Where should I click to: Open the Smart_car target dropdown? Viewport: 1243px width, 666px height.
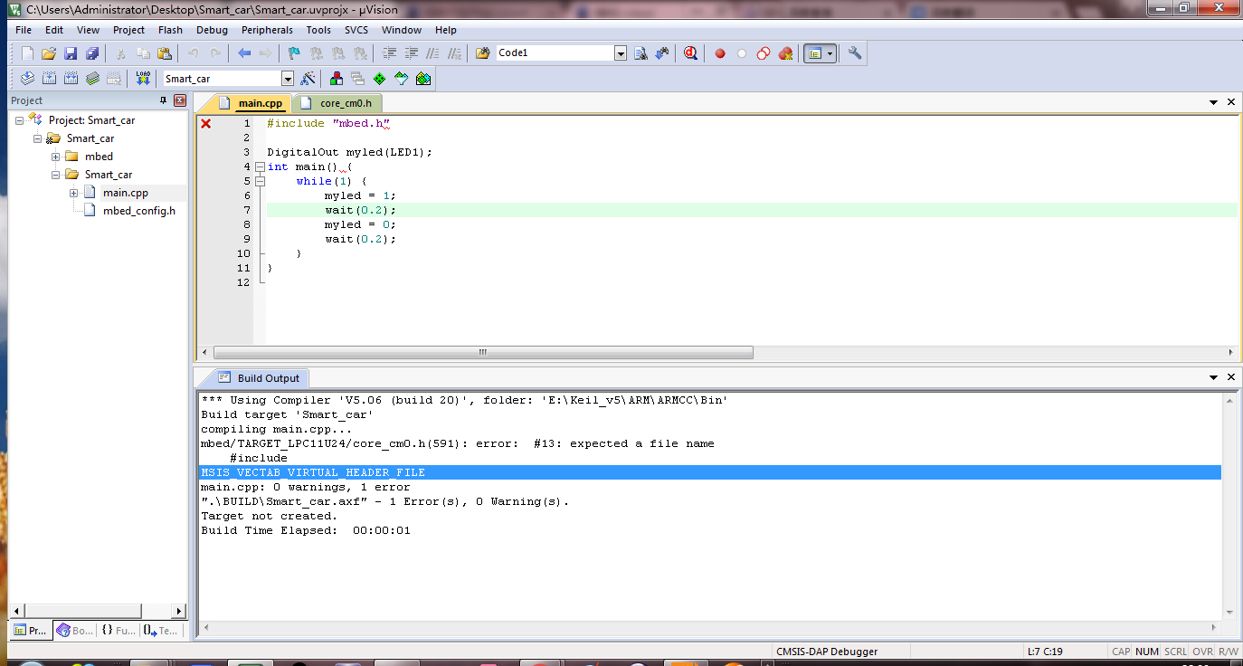click(288, 79)
